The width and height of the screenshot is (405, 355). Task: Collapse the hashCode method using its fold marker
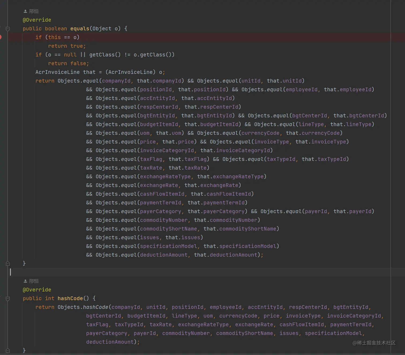(8, 299)
